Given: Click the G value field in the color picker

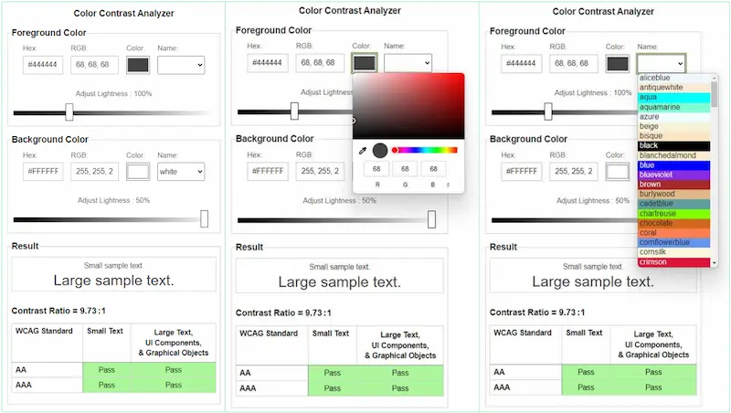Looking at the screenshot, I should click(x=405, y=169).
